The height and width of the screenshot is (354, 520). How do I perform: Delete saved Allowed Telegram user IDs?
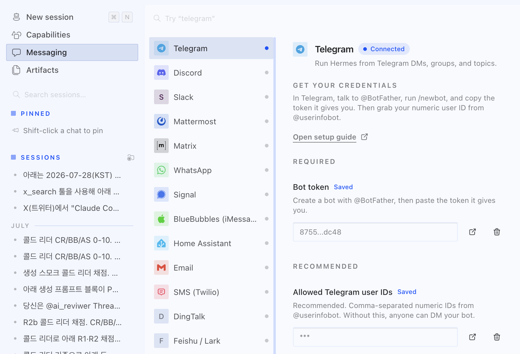tap(497, 337)
